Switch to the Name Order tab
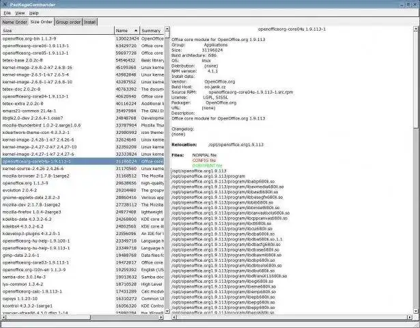This screenshot has width=420, height=328. [x=14, y=23]
